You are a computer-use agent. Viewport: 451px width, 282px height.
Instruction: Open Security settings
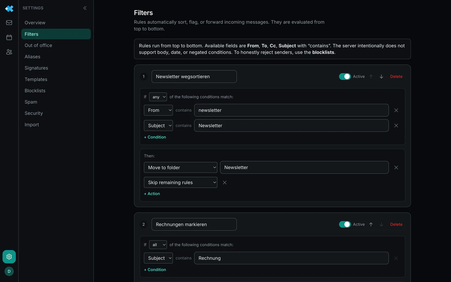(x=56, y=113)
